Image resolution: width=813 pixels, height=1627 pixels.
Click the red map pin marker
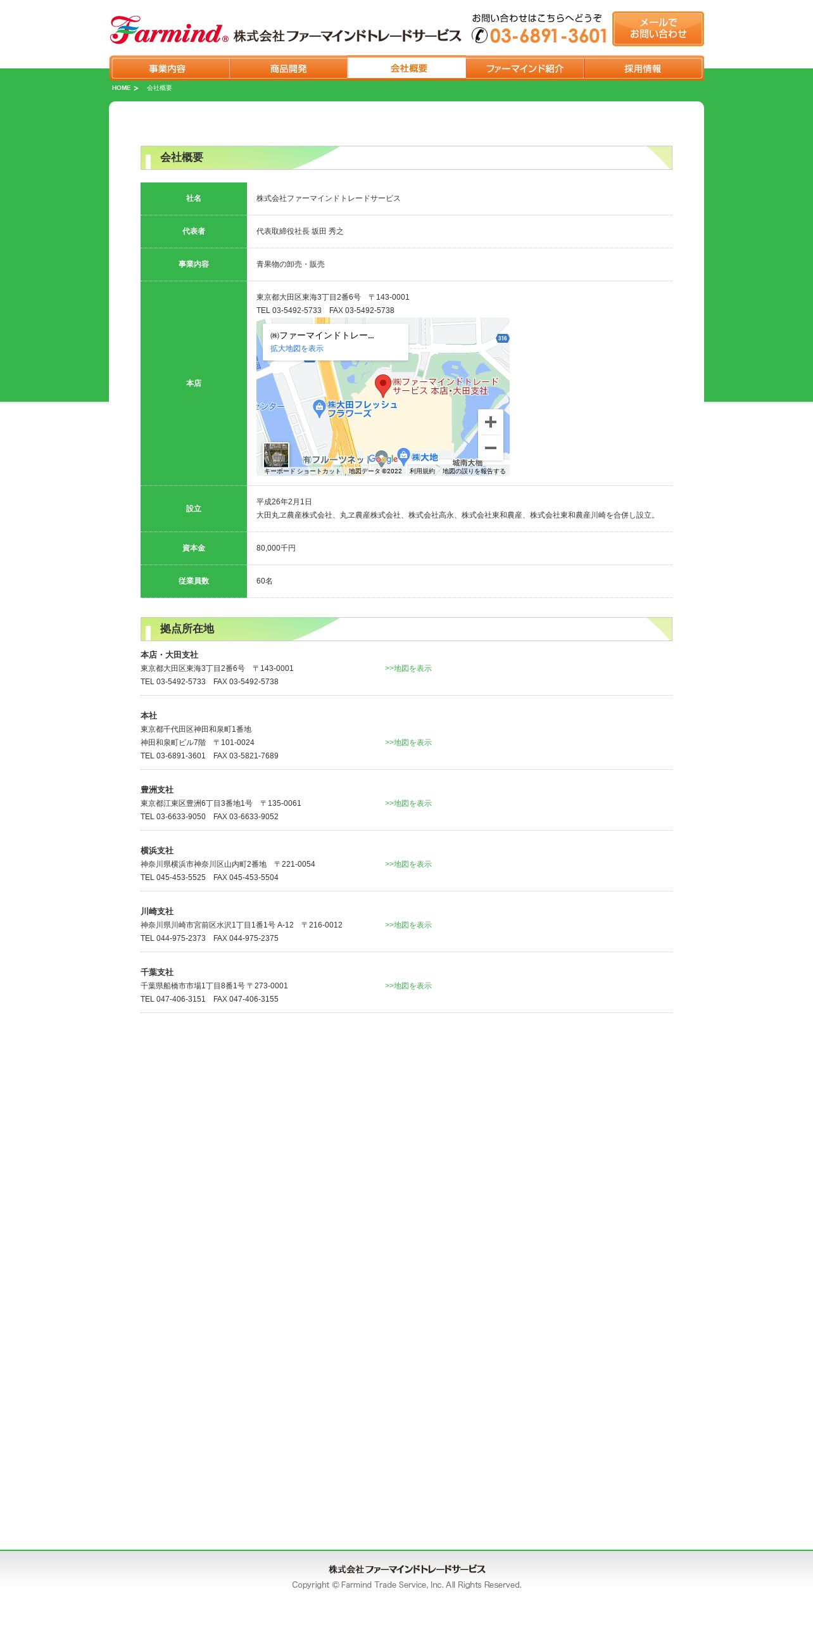pos(382,386)
